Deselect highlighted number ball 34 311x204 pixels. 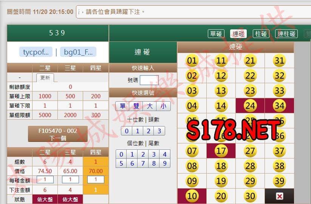(x=279, y=106)
